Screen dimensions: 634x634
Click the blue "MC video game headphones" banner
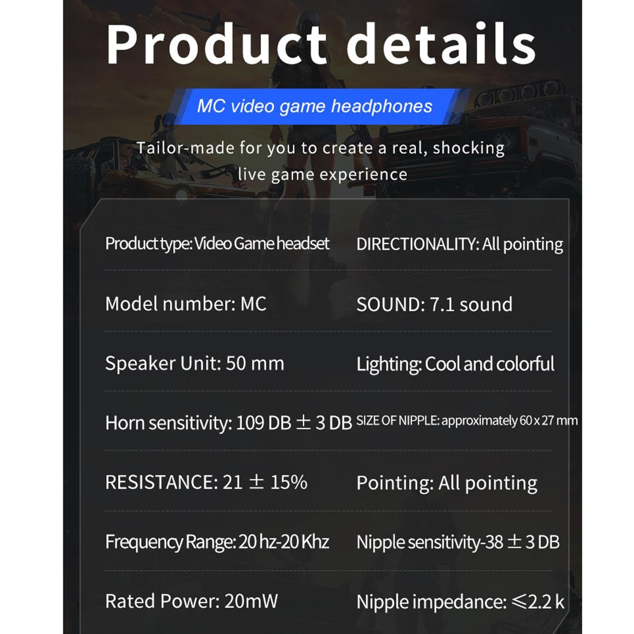click(314, 106)
